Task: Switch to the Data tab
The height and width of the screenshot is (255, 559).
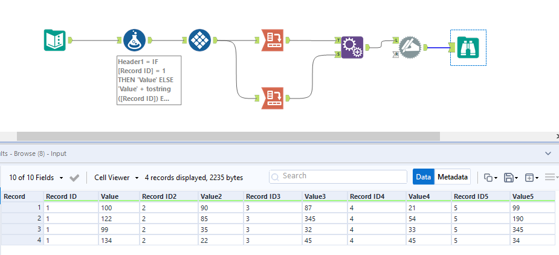Action: click(x=424, y=177)
